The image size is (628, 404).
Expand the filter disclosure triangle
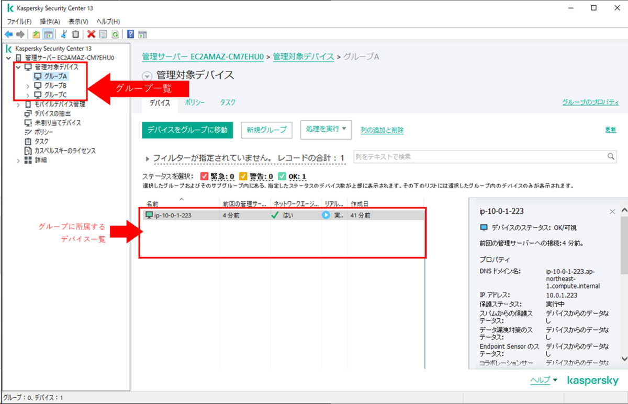(x=148, y=158)
